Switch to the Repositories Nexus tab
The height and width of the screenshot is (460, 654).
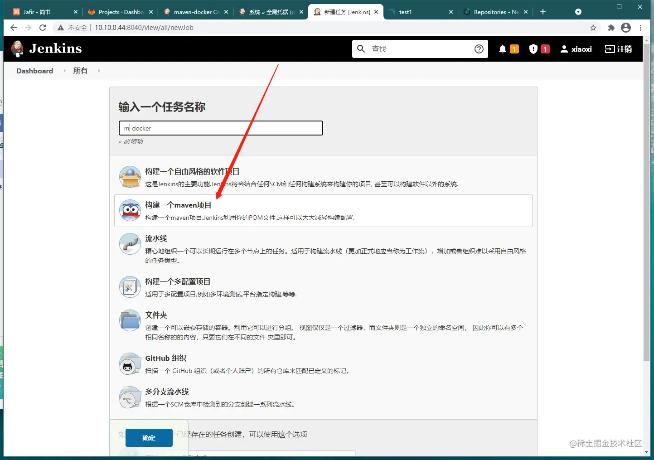click(x=495, y=12)
